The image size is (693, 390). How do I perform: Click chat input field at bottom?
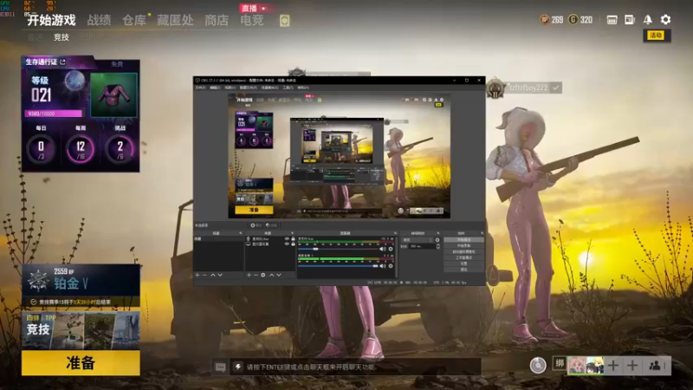pos(354,367)
